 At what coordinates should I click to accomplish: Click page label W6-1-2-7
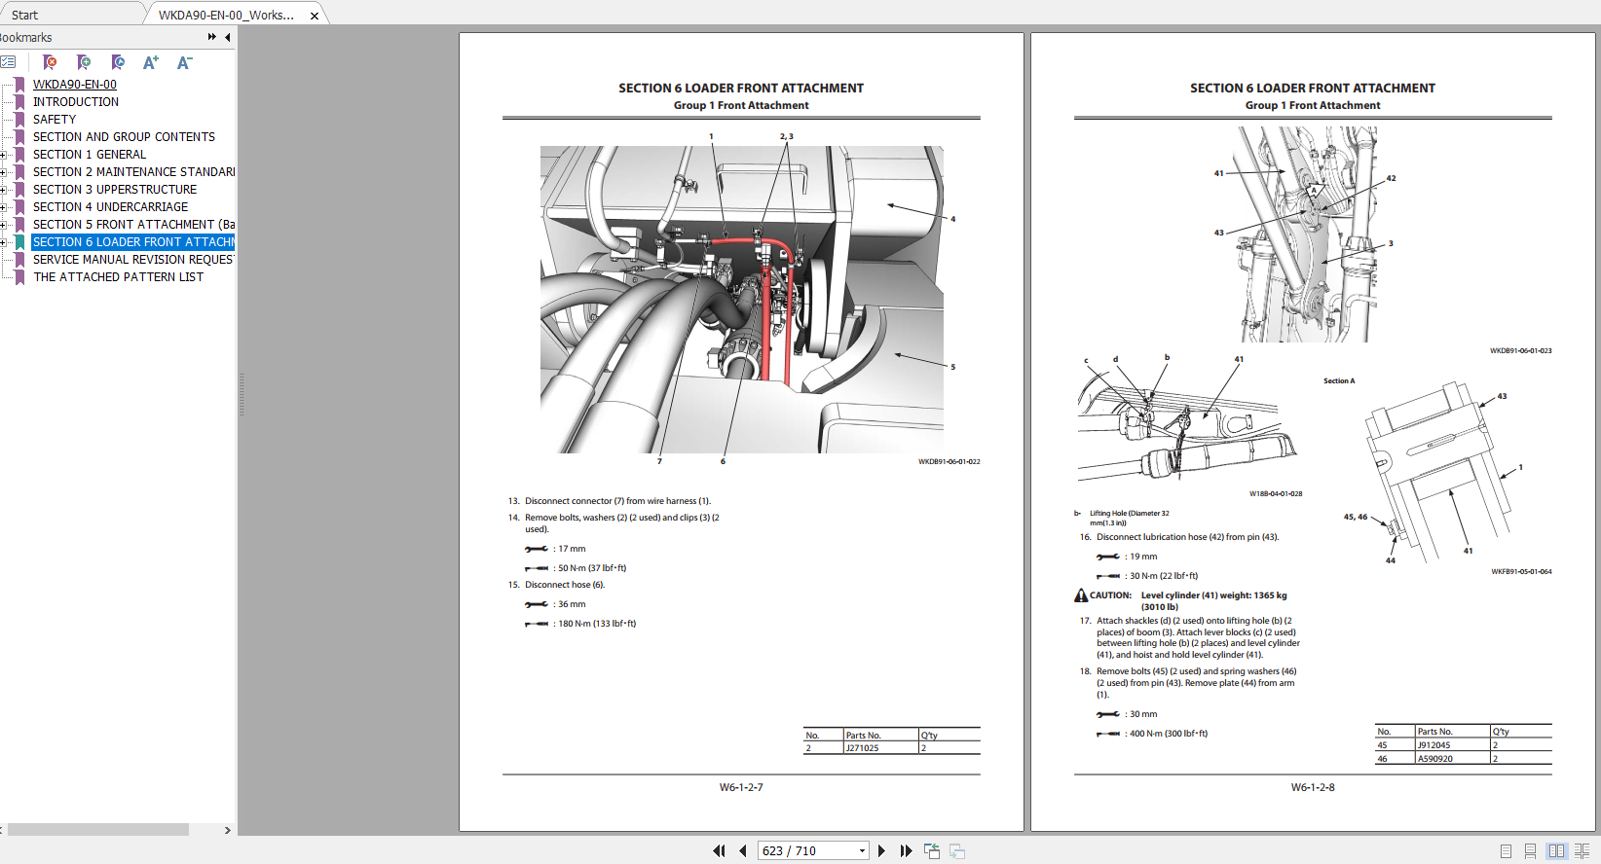741,787
